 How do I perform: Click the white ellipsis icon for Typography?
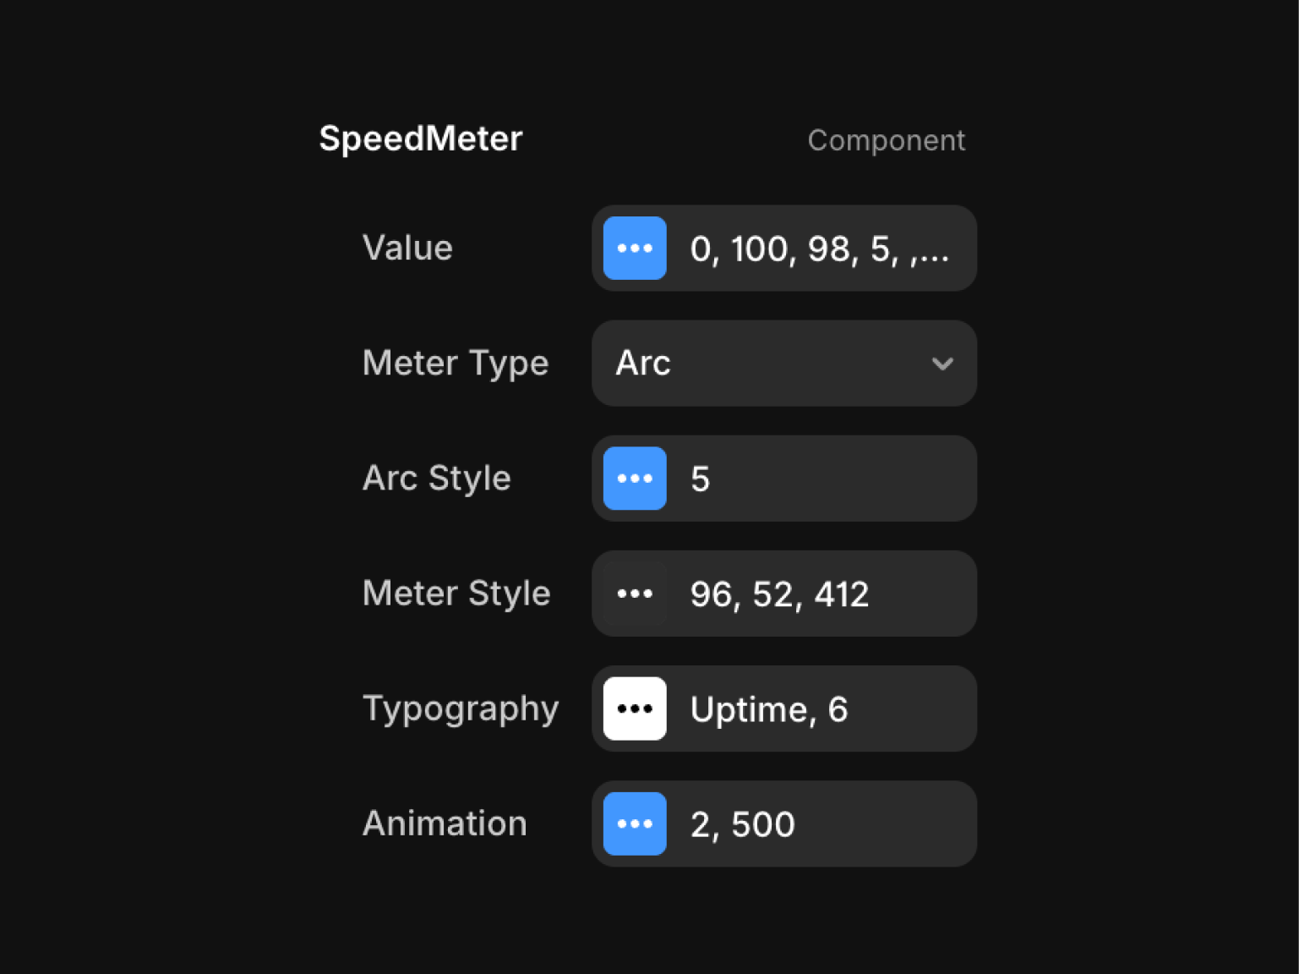[635, 709]
